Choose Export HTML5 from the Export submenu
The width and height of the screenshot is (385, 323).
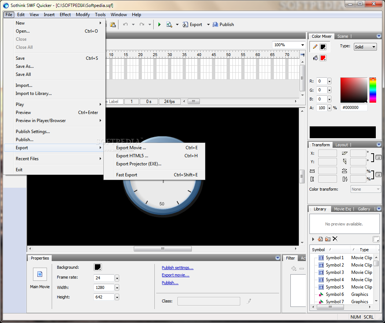coord(132,156)
